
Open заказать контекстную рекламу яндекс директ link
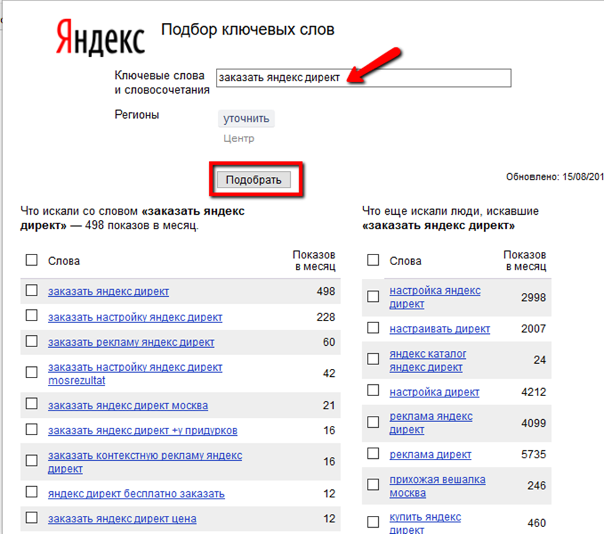[x=144, y=456]
